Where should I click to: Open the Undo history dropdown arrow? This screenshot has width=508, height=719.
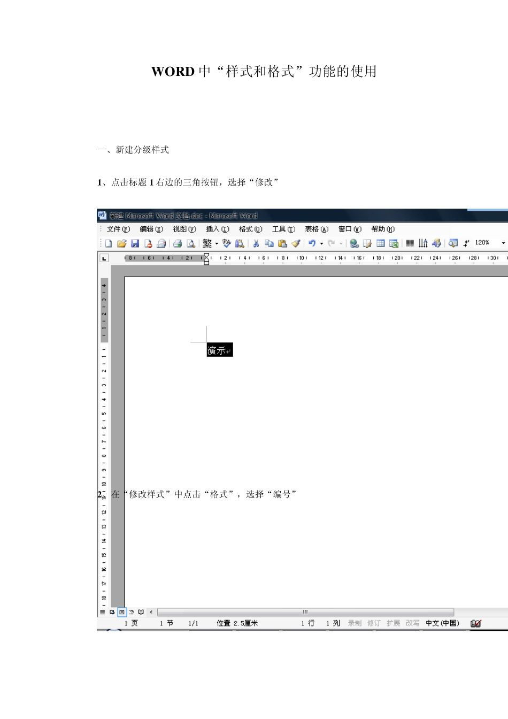(321, 243)
